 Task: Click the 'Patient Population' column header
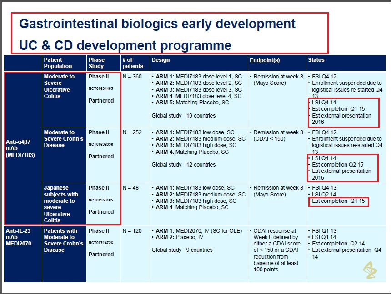tap(58, 63)
